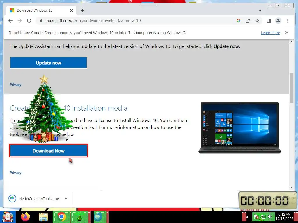298x223 pixels.
Task: Click the page vertical scrollbar thumb
Action: [291, 88]
